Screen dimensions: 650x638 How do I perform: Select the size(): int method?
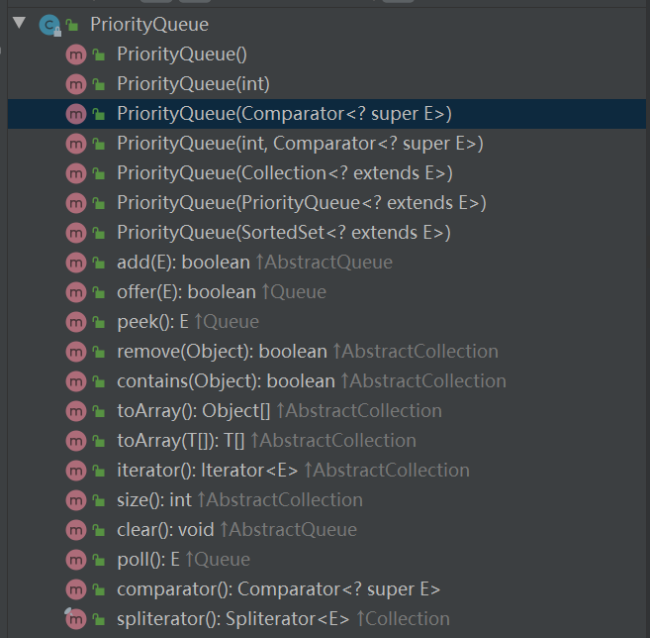pyautogui.click(x=153, y=500)
